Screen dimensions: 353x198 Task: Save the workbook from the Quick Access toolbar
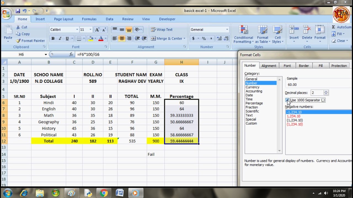tap(18, 11)
